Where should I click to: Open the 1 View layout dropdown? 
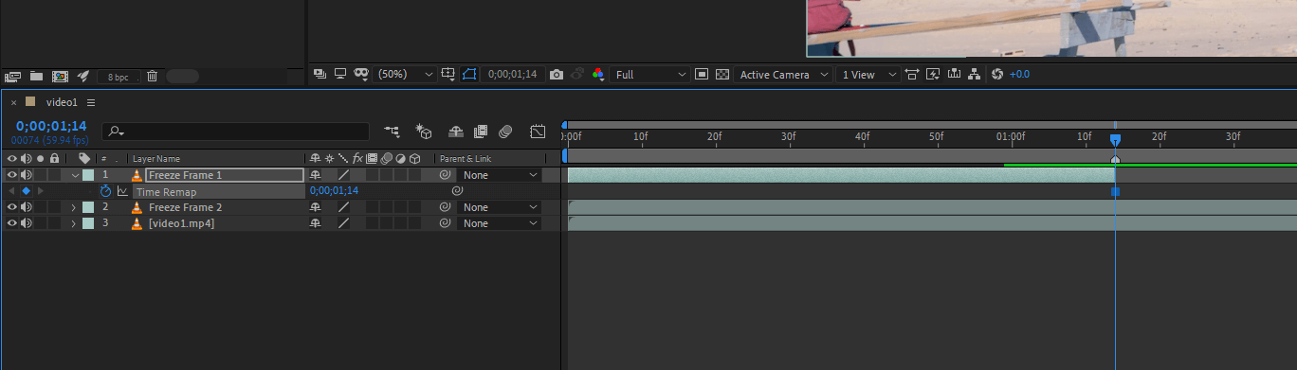(x=868, y=74)
